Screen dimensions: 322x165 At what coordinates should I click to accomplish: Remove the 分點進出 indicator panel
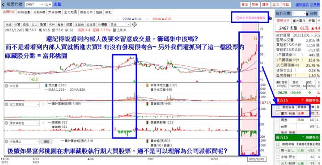click(7, 142)
